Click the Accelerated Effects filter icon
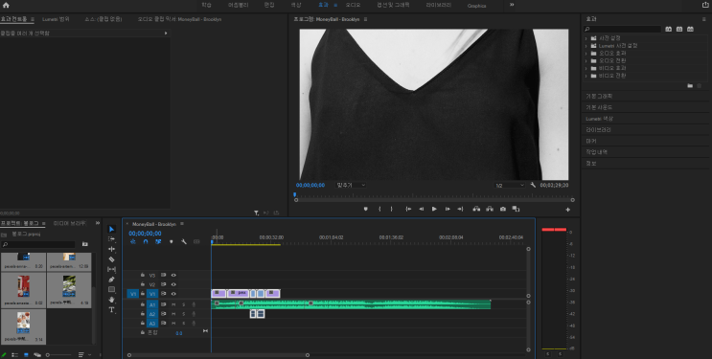This screenshot has height=359, width=712. point(669,29)
